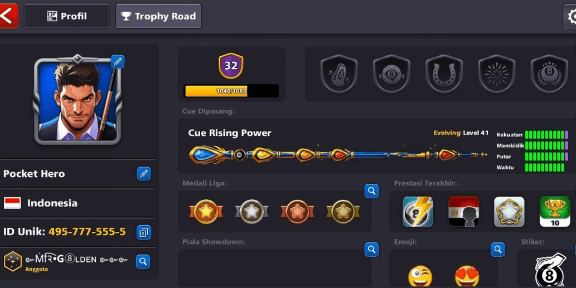This screenshot has width=576, height=288.
Task: Open the Medali Liga magnifier
Action: pyautogui.click(x=371, y=191)
